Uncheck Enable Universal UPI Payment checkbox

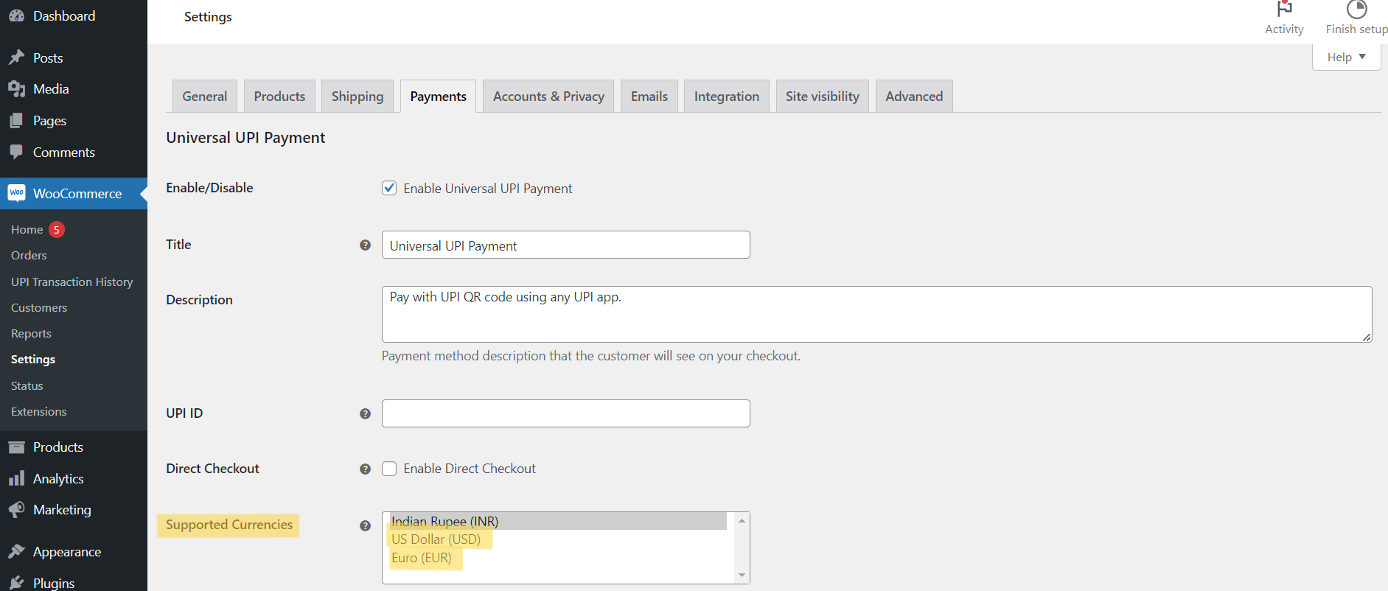click(389, 188)
